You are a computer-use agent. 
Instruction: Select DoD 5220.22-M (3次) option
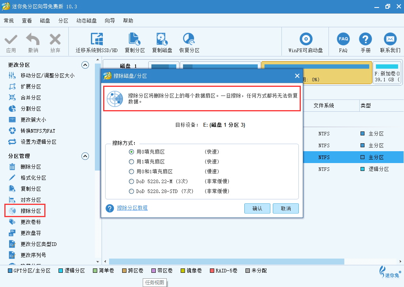pyautogui.click(x=131, y=182)
